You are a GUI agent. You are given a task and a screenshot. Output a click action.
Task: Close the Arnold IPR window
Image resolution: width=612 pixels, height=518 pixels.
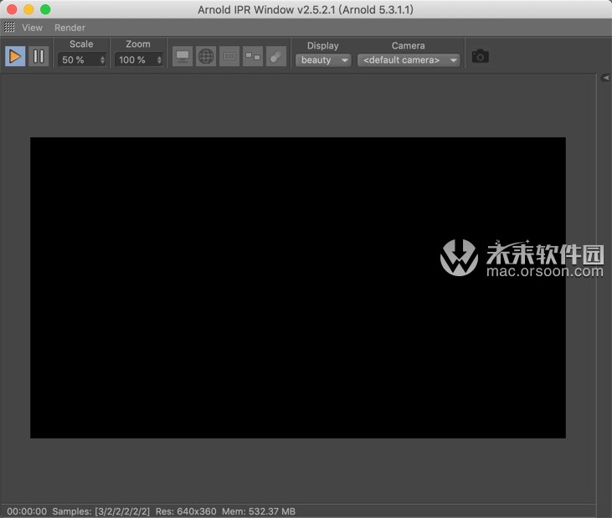point(12,9)
